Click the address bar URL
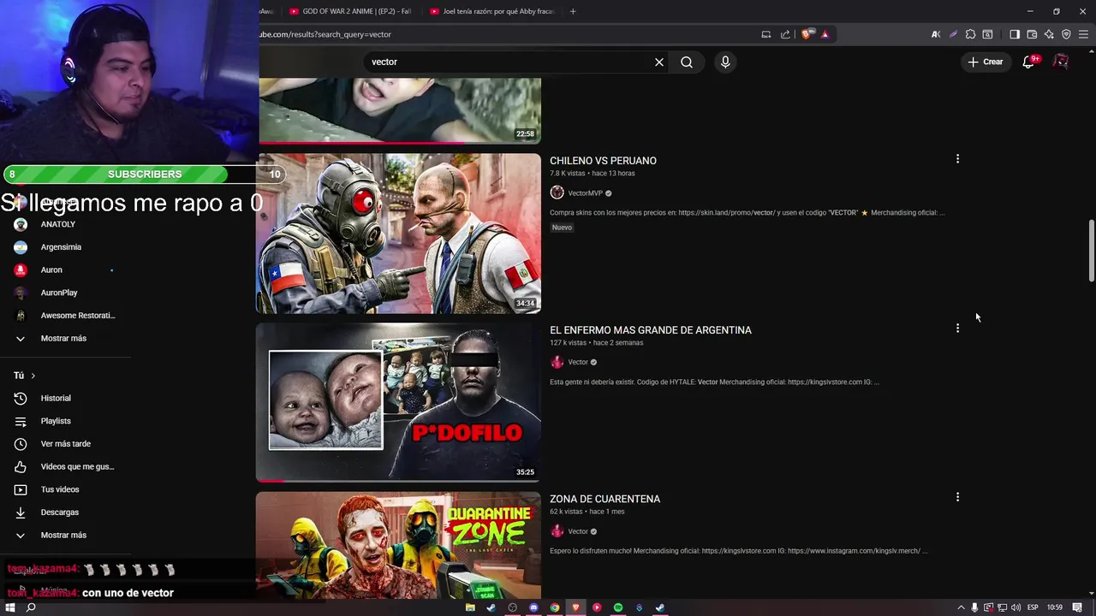The width and height of the screenshot is (1096, 616). pos(325,34)
